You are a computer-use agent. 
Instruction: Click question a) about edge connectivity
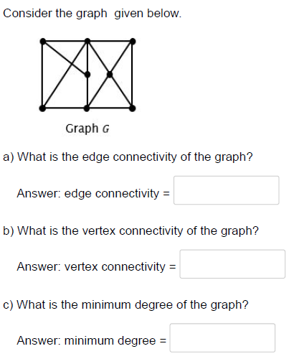click(x=128, y=157)
